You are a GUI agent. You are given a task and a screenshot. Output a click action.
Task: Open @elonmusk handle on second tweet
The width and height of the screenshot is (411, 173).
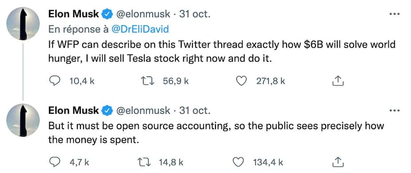[143, 111]
